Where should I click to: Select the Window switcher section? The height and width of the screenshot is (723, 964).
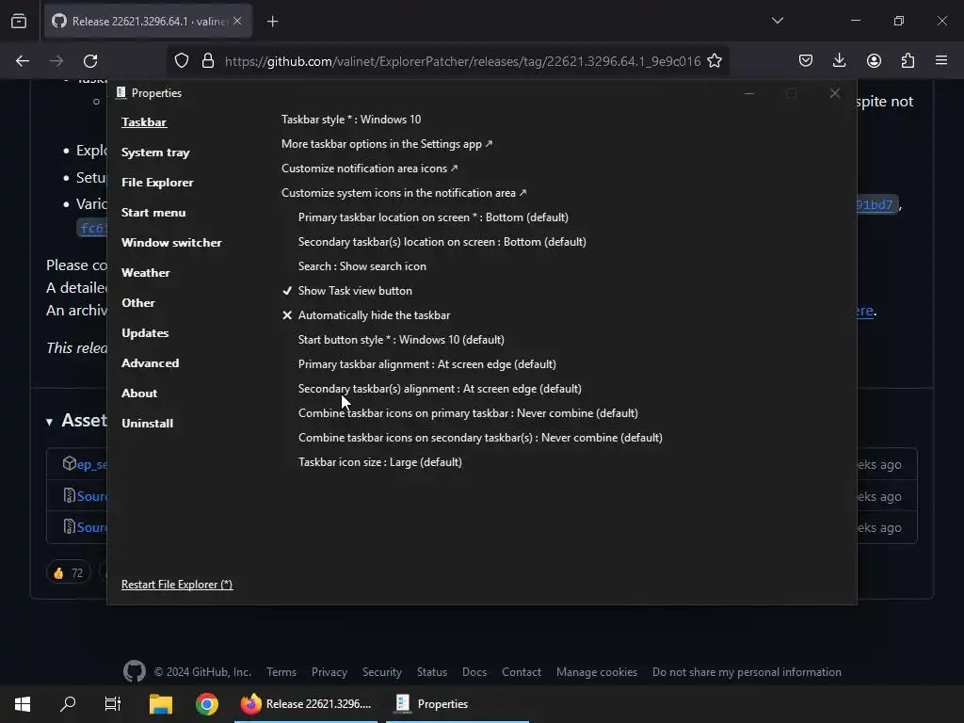[x=171, y=243]
